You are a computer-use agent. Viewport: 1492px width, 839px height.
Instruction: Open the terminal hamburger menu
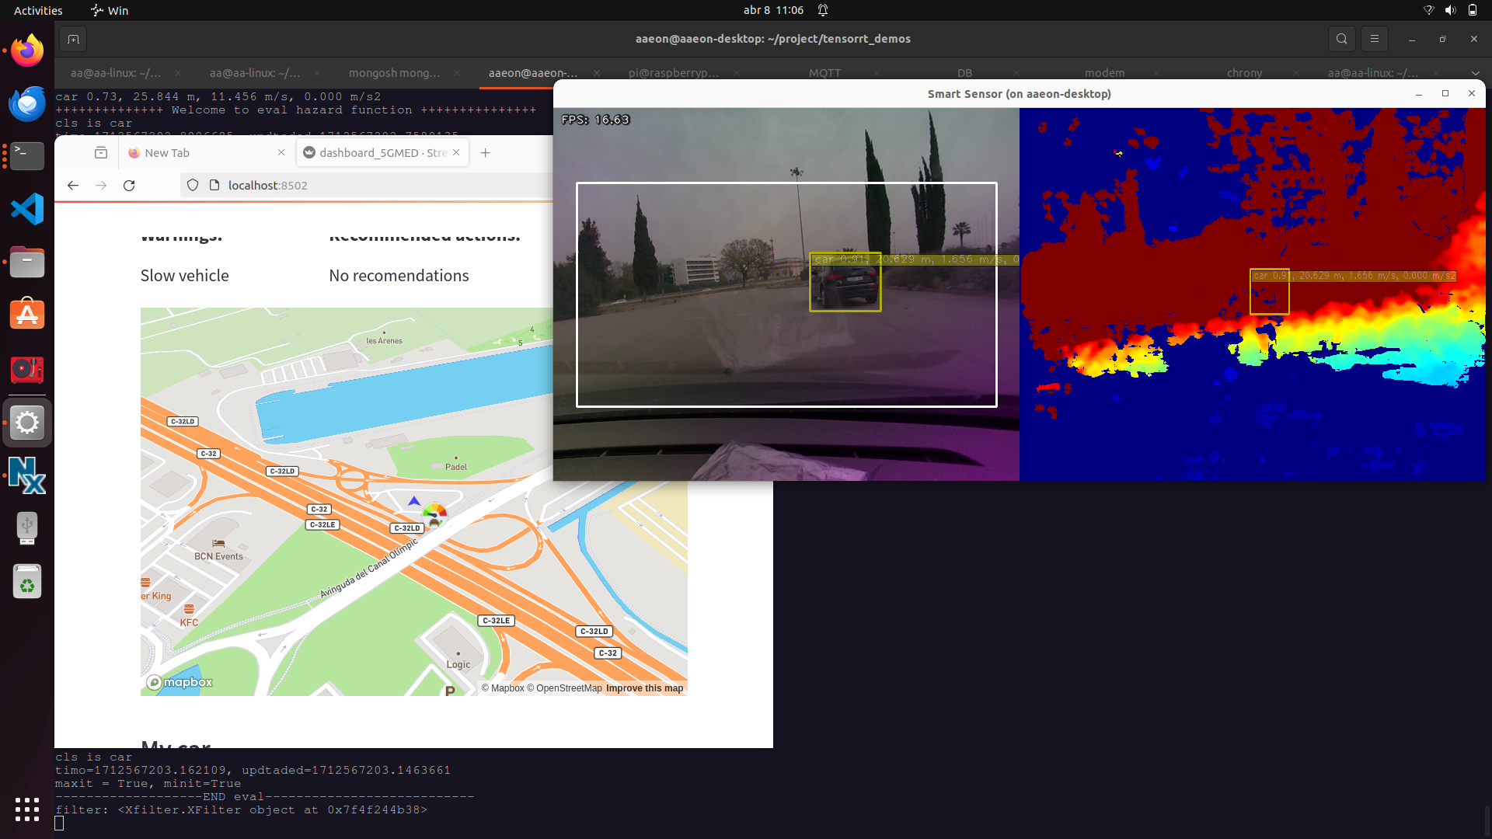(1374, 39)
